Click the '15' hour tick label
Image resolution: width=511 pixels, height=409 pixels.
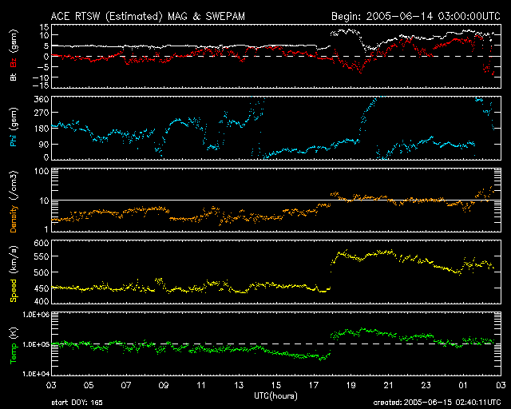(276, 386)
